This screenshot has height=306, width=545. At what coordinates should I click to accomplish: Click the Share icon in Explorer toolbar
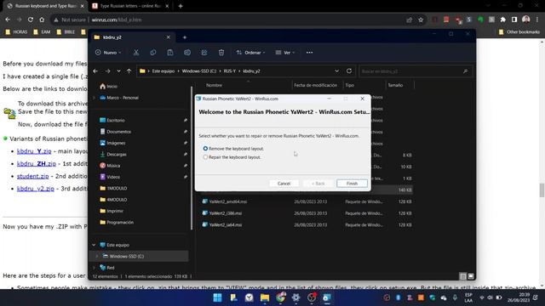[x=204, y=53]
